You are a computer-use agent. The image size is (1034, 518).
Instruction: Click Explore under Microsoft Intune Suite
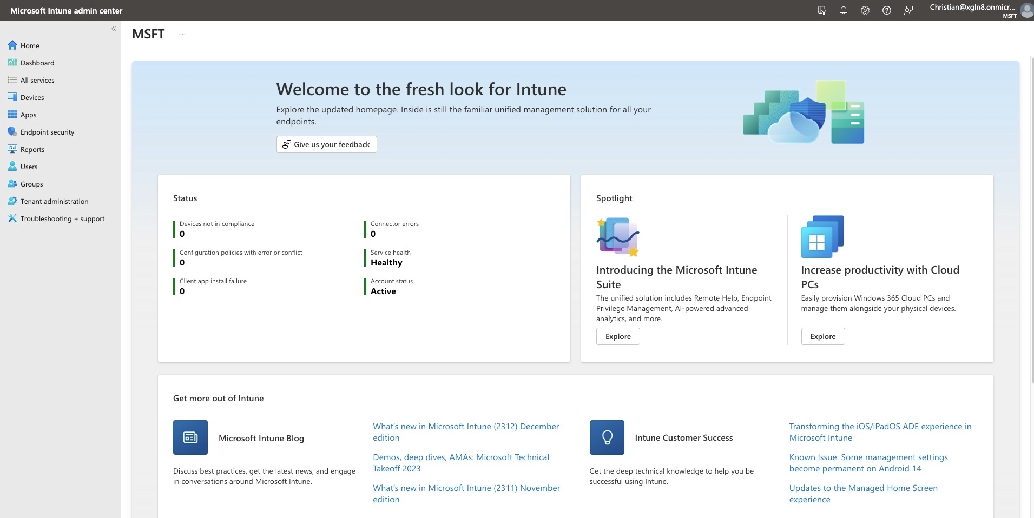point(618,336)
